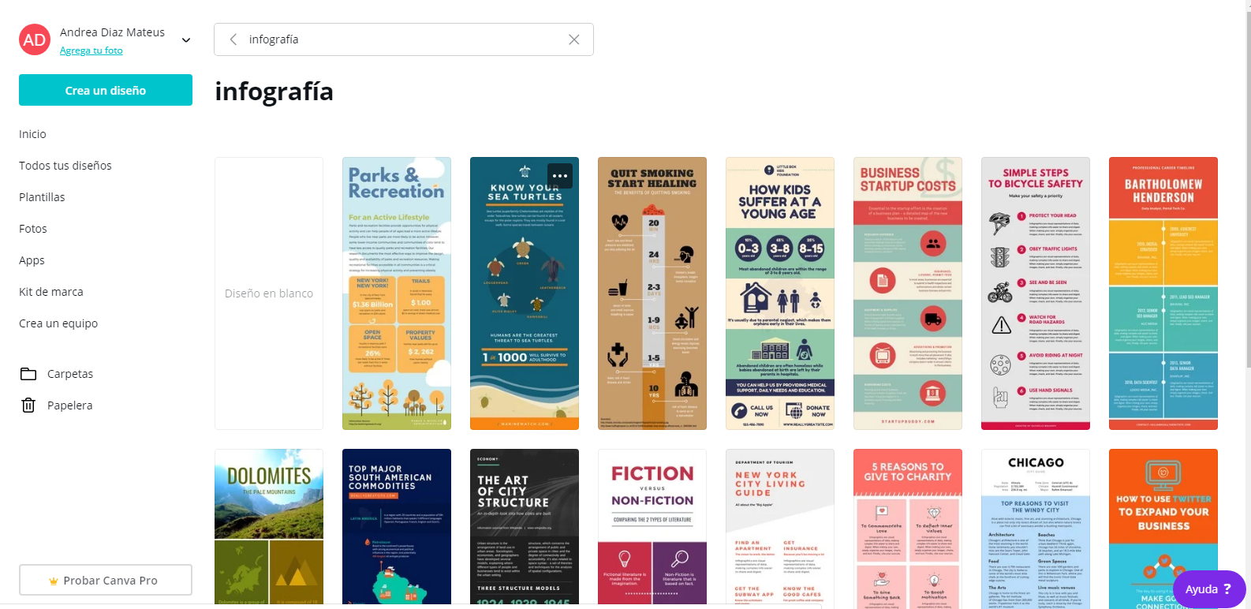Expand the account dropdown next to Andrea Diaz Mateus

pyautogui.click(x=186, y=40)
